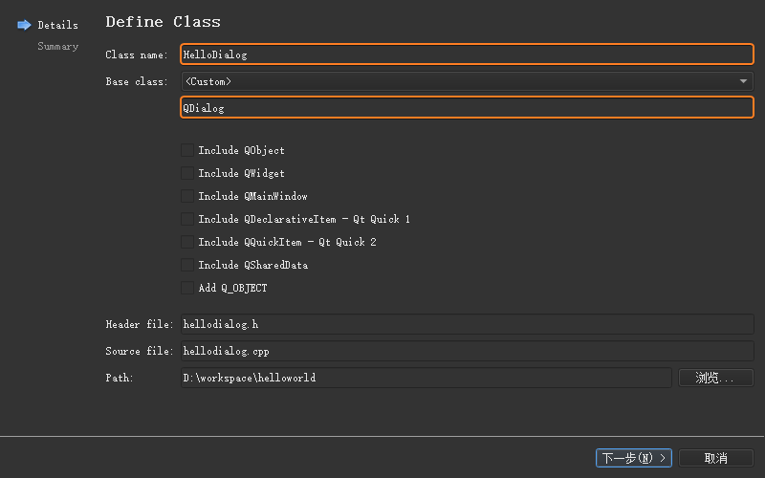Tick the Include QSharedData checkbox
This screenshot has width=765, height=478.
coord(186,265)
